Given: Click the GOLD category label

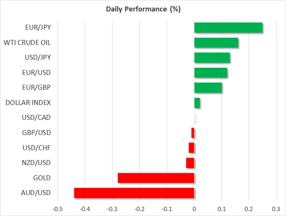Looking at the screenshot, I should click(x=41, y=178).
